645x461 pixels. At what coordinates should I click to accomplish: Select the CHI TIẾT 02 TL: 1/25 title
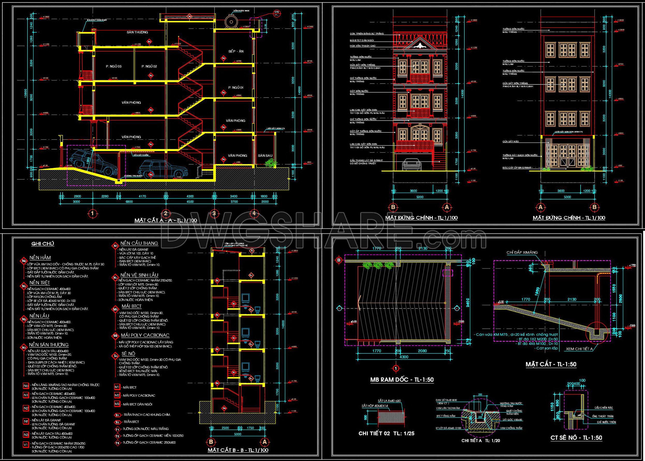(386, 434)
